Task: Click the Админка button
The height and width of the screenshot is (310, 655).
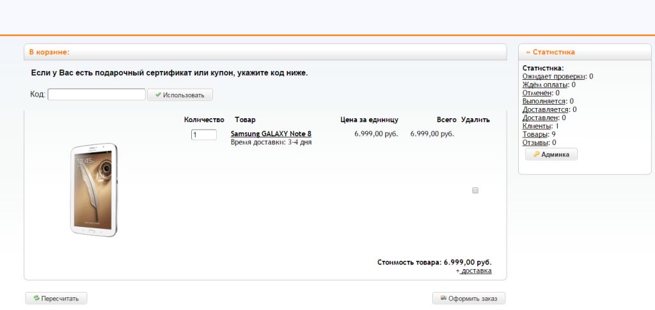Action: pyautogui.click(x=551, y=155)
